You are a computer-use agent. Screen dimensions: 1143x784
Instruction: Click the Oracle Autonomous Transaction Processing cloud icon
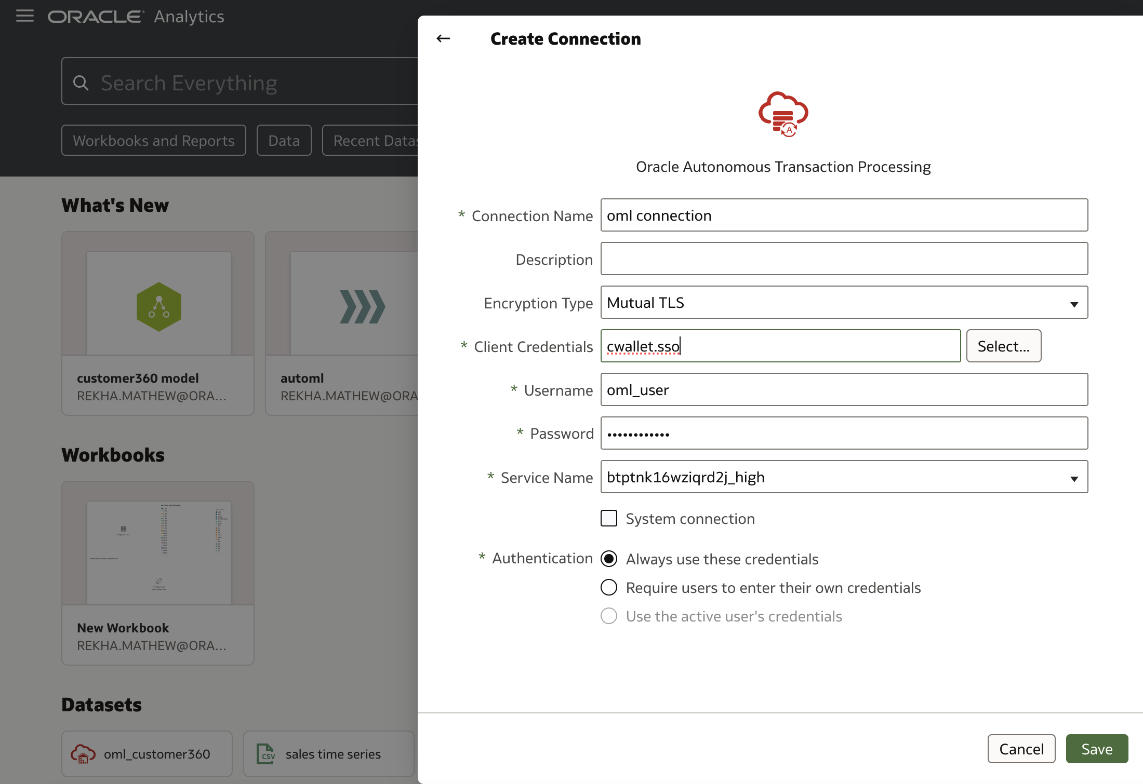[783, 114]
